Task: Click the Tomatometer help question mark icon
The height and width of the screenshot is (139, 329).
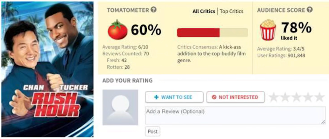Action: (154, 10)
